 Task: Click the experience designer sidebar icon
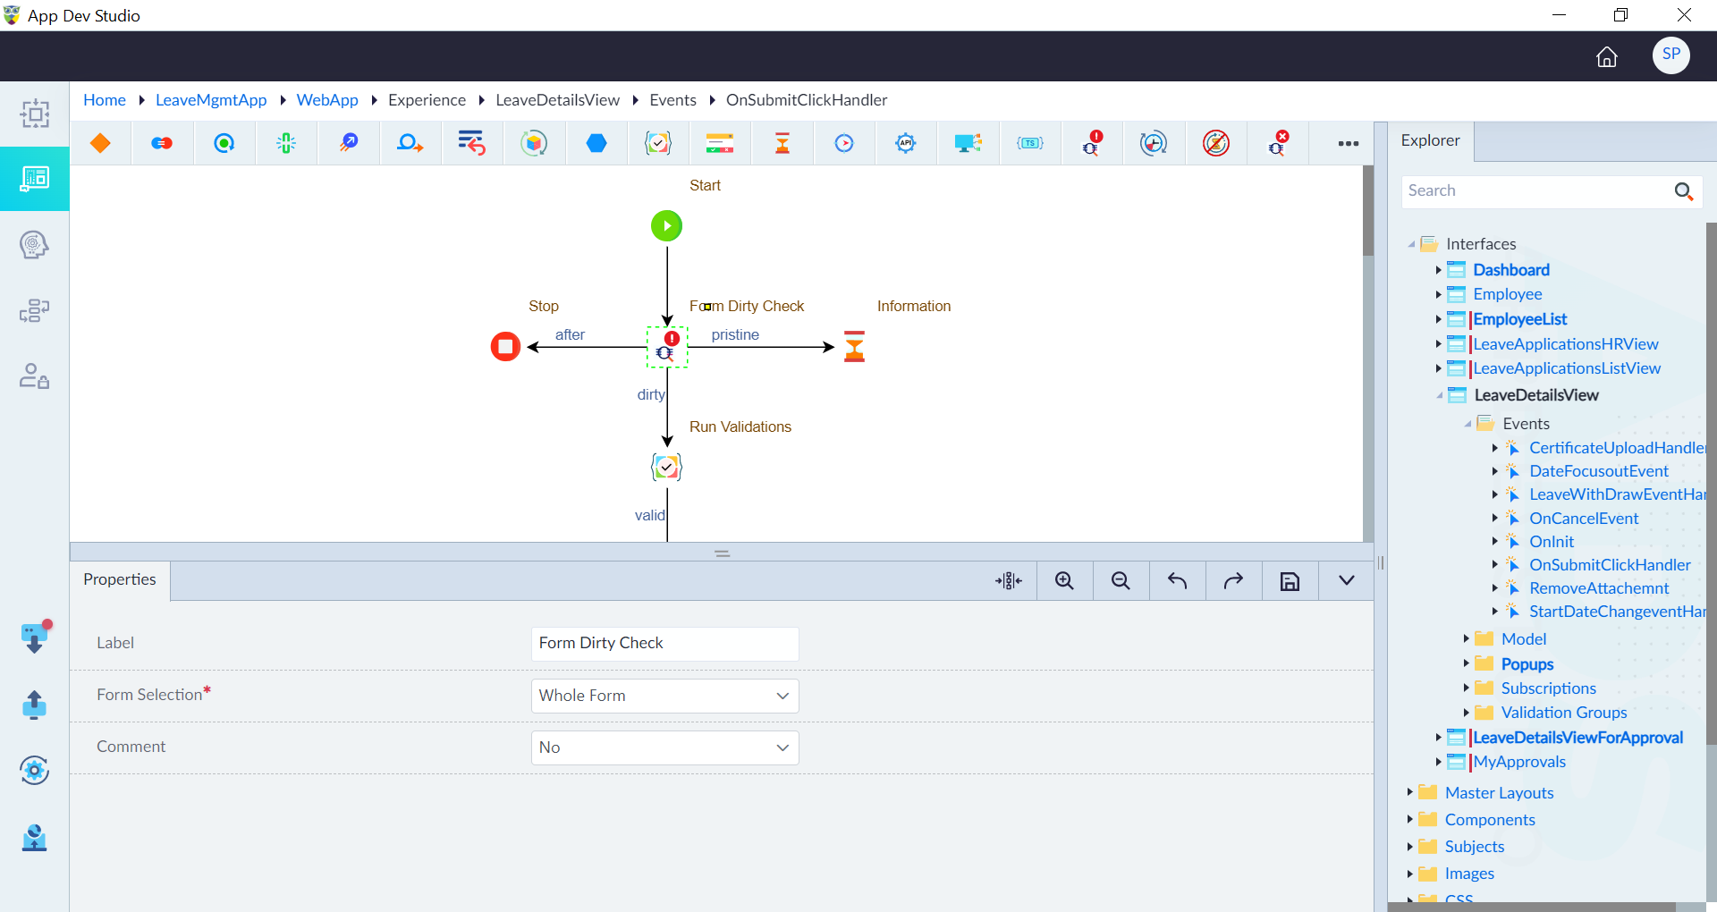coord(35,179)
